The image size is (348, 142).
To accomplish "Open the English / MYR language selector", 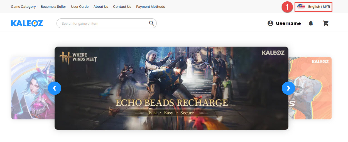I will point(319,7).
